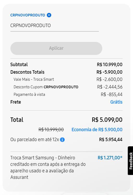The image size is (133, 195).
Task: Click the Ou parcelado em até 12x label
Action: click(35, 140)
